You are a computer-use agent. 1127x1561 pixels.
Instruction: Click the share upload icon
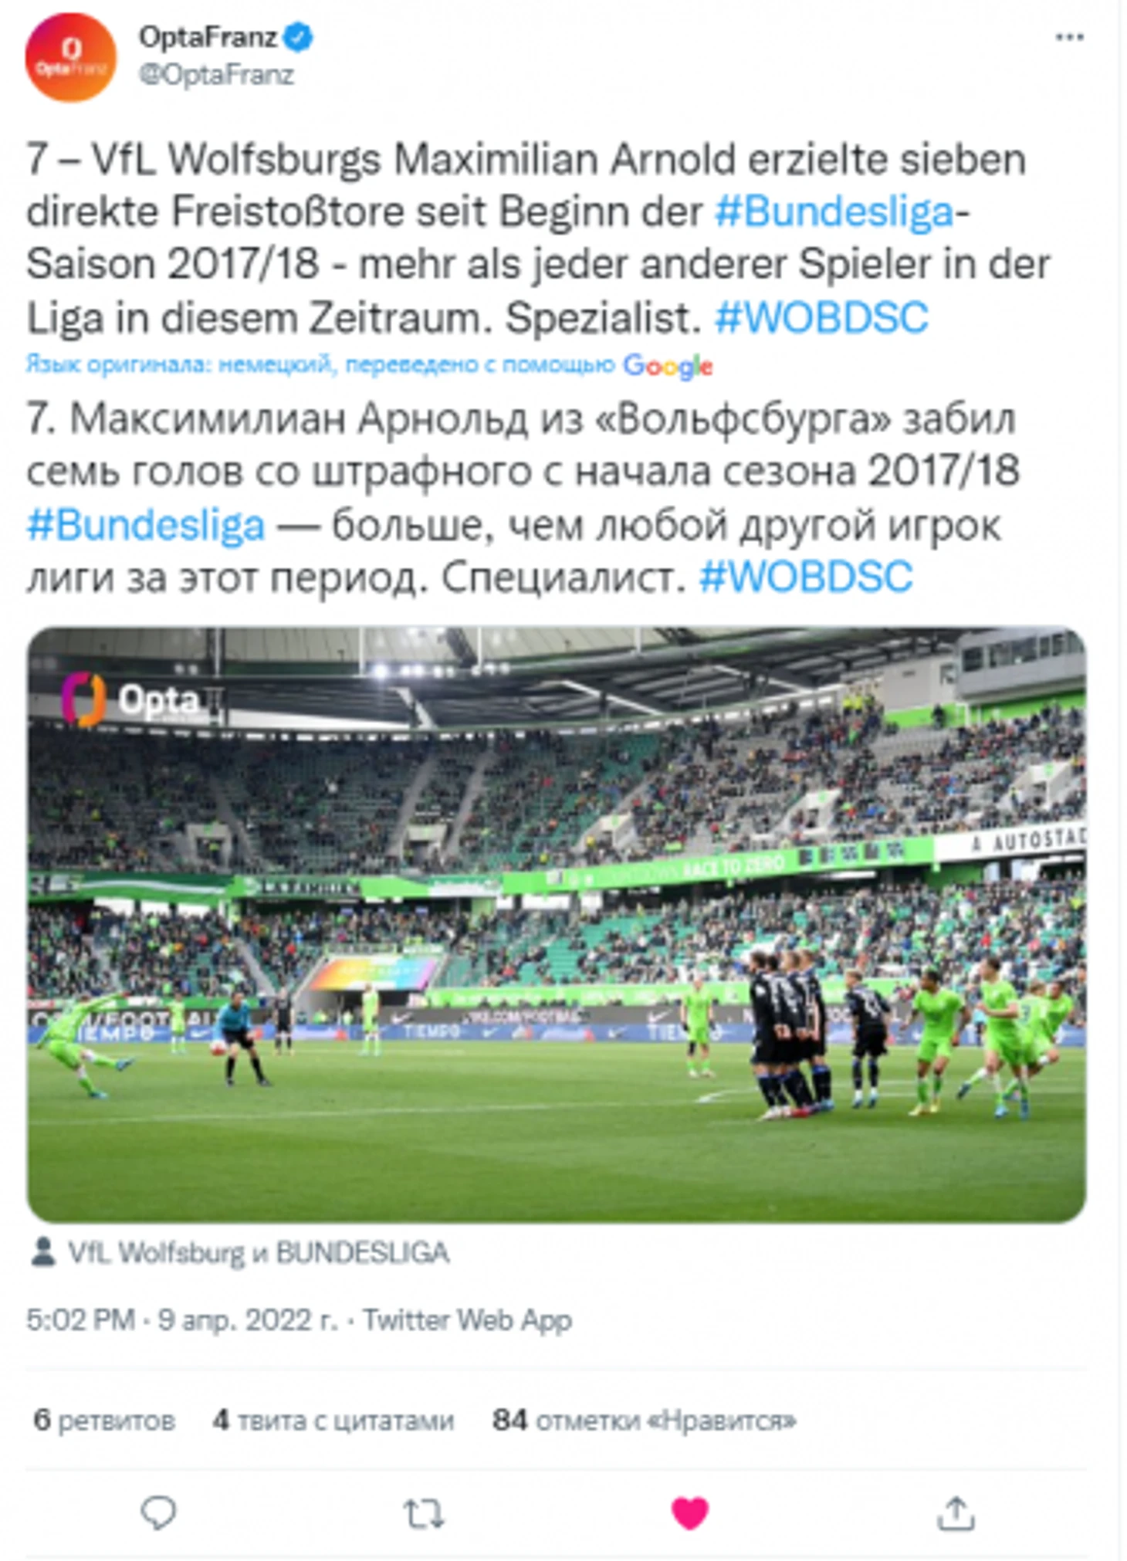[956, 1512]
